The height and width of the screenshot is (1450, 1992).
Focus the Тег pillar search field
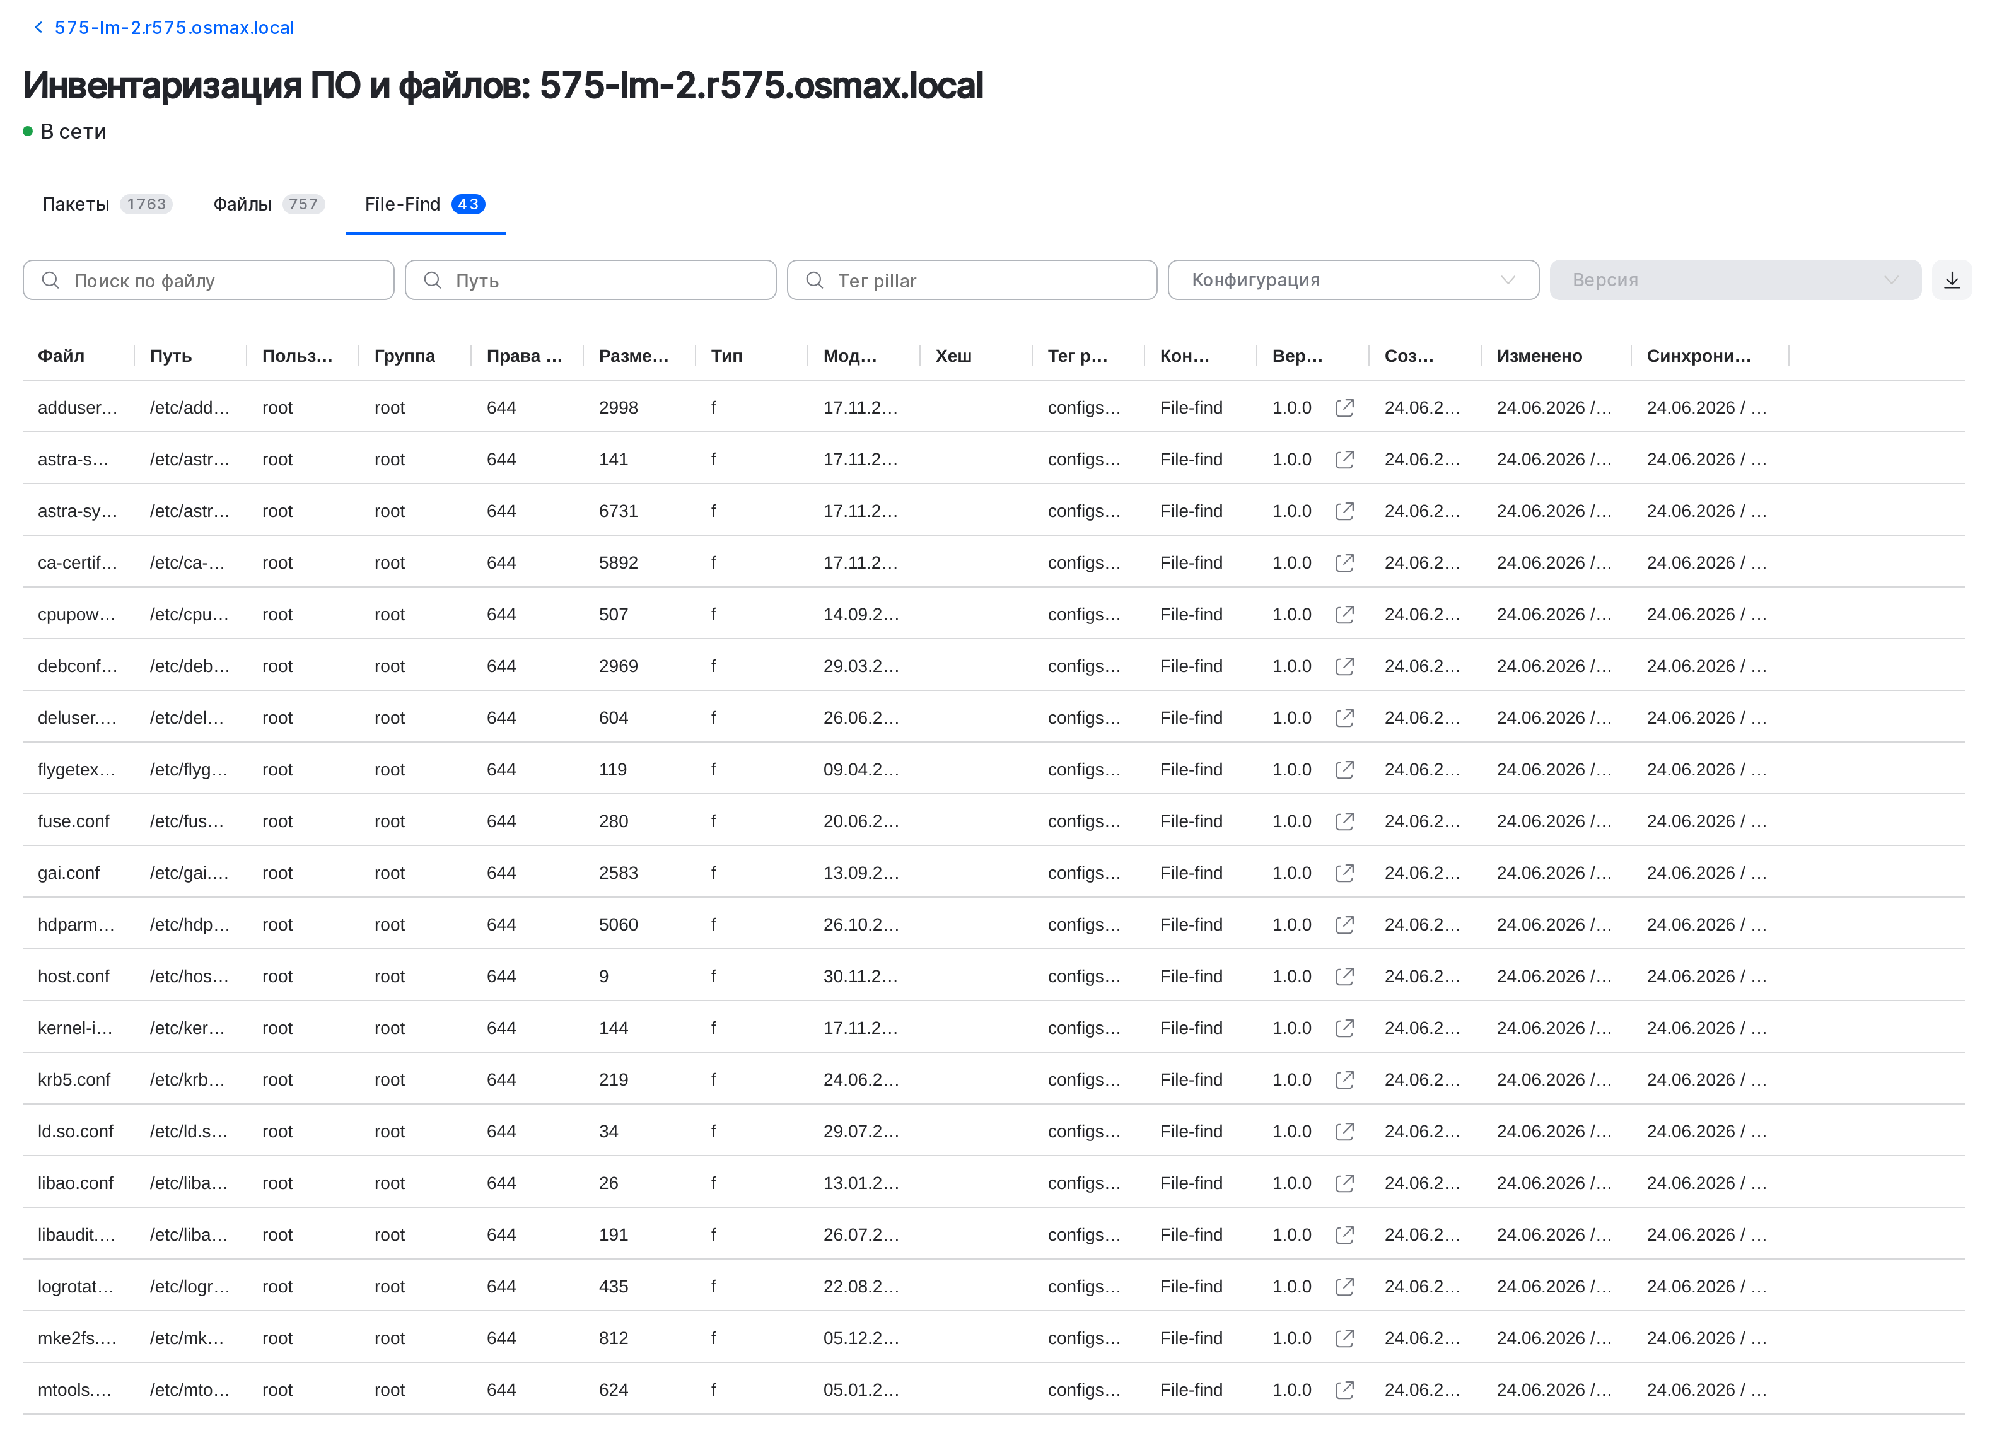click(971, 280)
